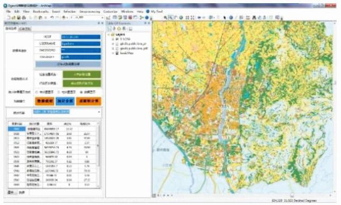Select the first radio button option
Viewport: 341px width, 205px height.
37,92
